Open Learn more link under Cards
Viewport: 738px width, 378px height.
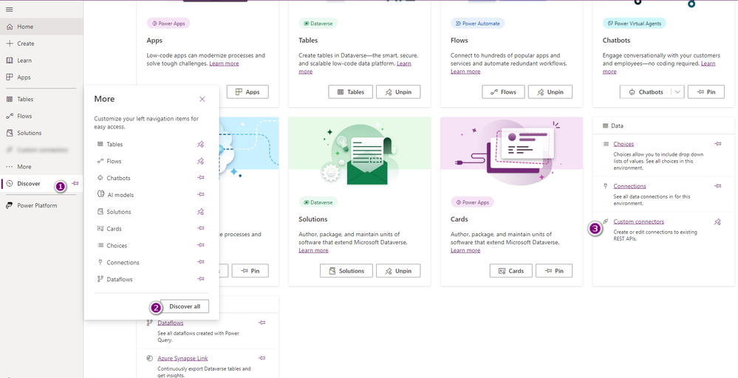465,250
